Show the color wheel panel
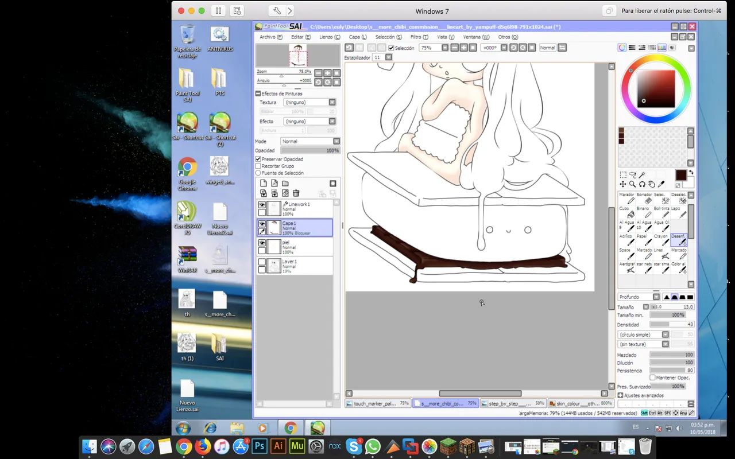Image resolution: width=735 pixels, height=459 pixels. [x=622, y=48]
